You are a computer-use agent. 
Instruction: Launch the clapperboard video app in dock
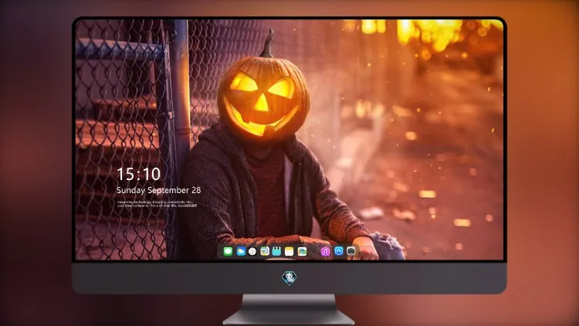[x=276, y=252]
